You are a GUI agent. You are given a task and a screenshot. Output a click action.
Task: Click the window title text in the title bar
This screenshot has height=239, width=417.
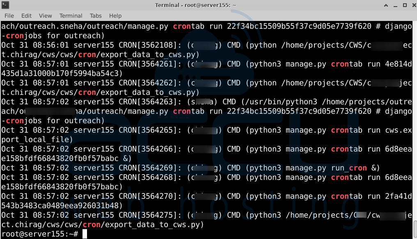coord(196,5)
